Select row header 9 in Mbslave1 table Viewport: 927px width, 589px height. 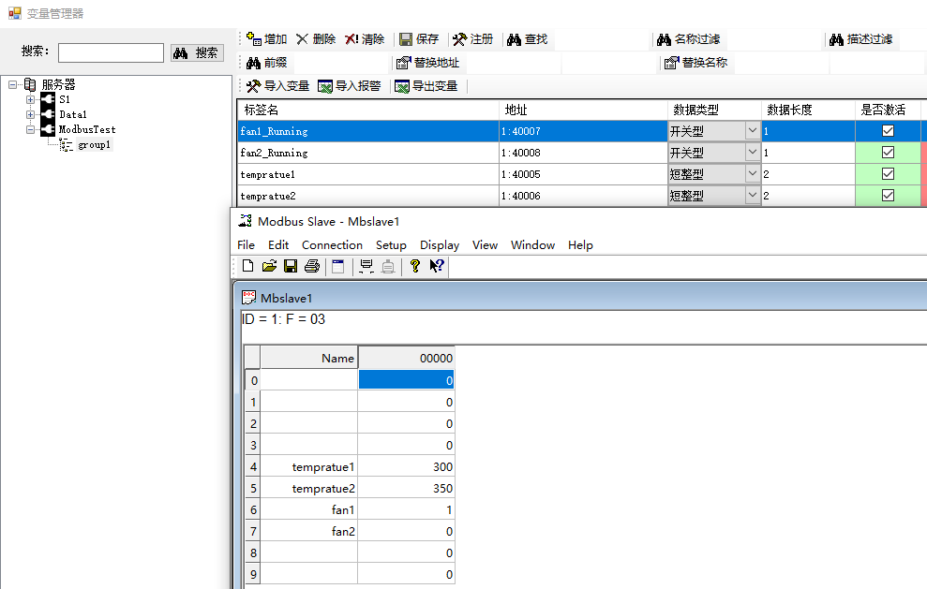tap(253, 574)
